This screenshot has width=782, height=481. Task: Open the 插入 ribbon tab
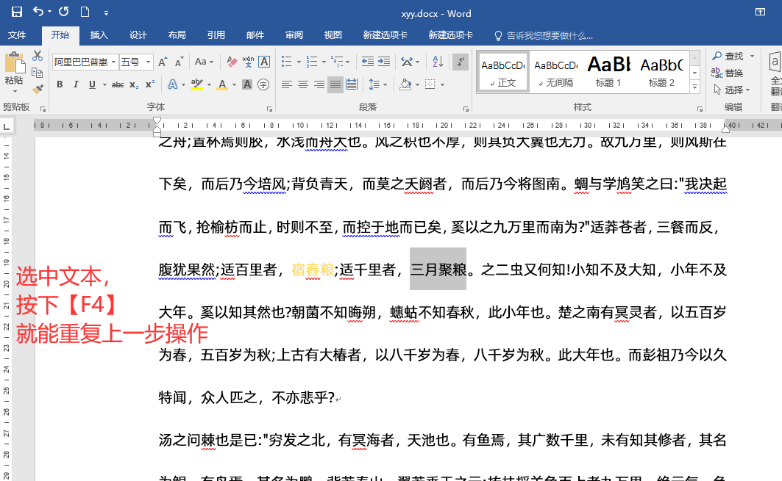[x=99, y=35]
